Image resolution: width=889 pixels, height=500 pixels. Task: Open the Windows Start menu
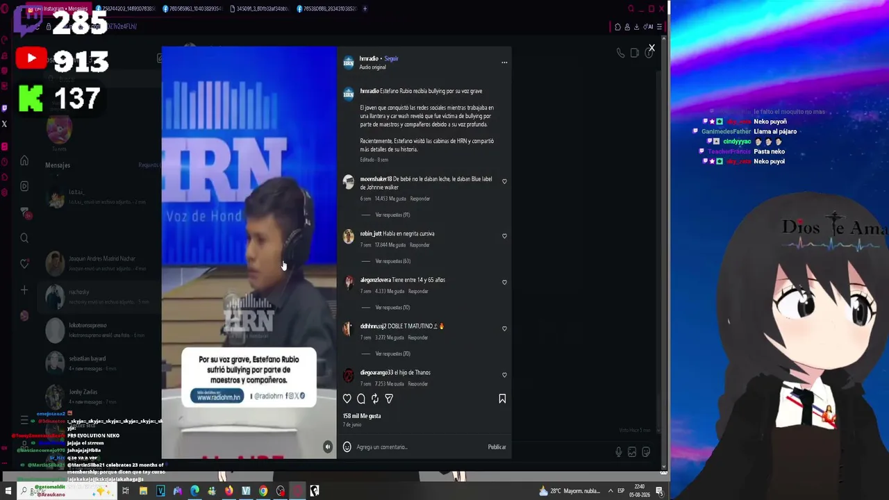(8, 491)
